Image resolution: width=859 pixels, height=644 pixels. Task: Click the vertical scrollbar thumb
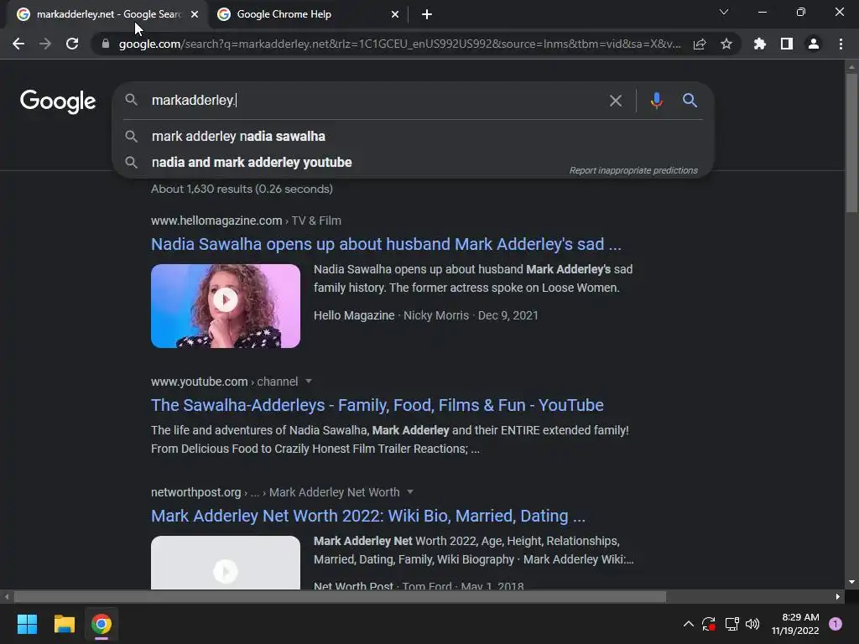tap(851, 143)
